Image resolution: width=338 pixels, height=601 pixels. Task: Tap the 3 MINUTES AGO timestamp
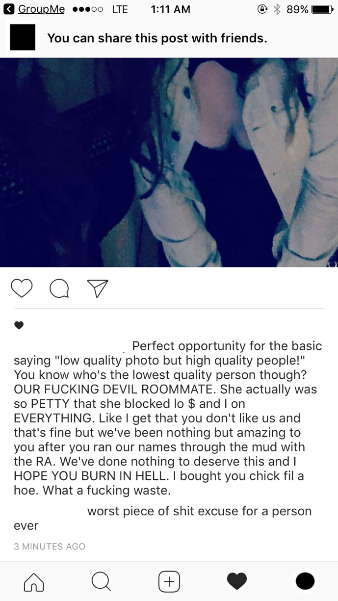tap(50, 546)
